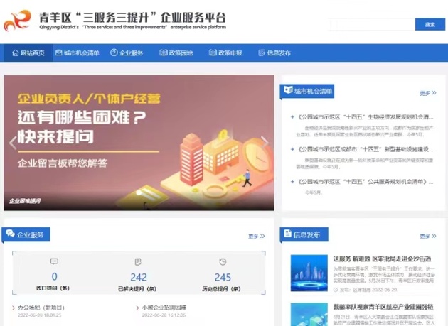Open the city skyline news thumbnail
This screenshot has width=448, height=326.
point(309,273)
